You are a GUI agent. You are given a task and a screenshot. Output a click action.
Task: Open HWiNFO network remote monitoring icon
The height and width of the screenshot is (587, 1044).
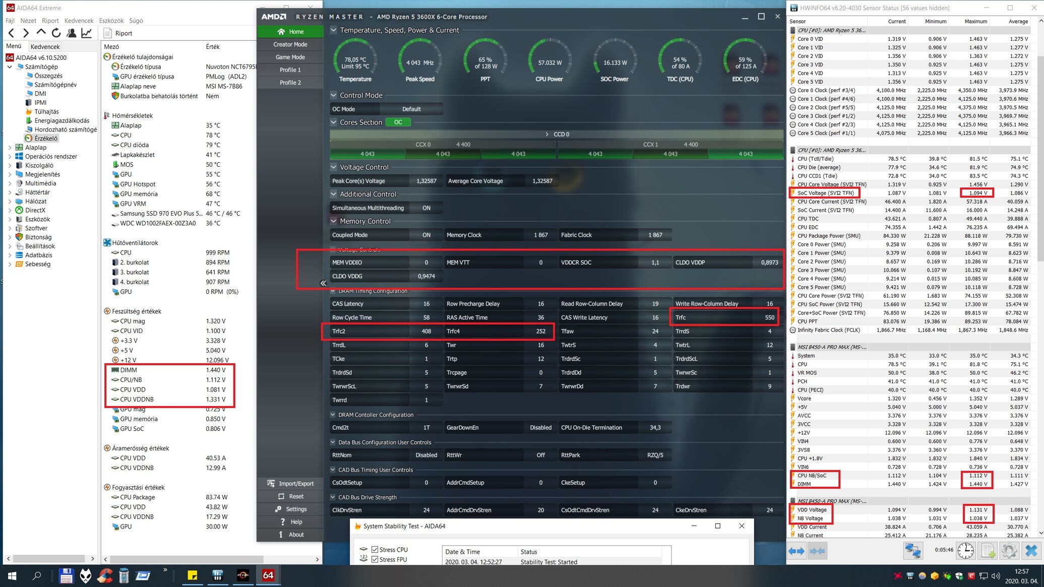coord(912,551)
